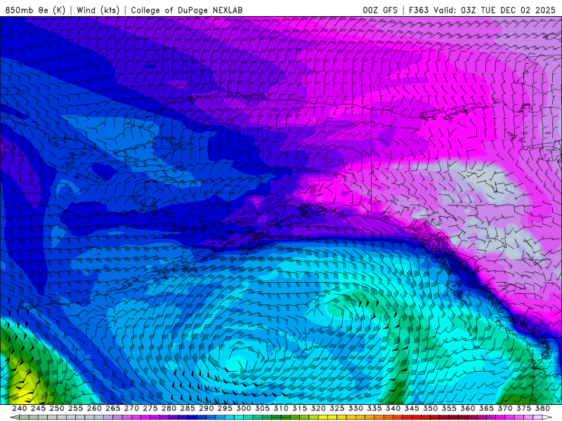
Task: Click the 350 value on the color scale
Action: (430, 408)
